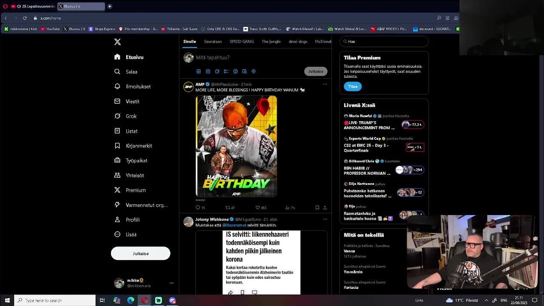Open CS2 at EWC 25 live space
The height and width of the screenshot is (306, 544).
(x=384, y=145)
